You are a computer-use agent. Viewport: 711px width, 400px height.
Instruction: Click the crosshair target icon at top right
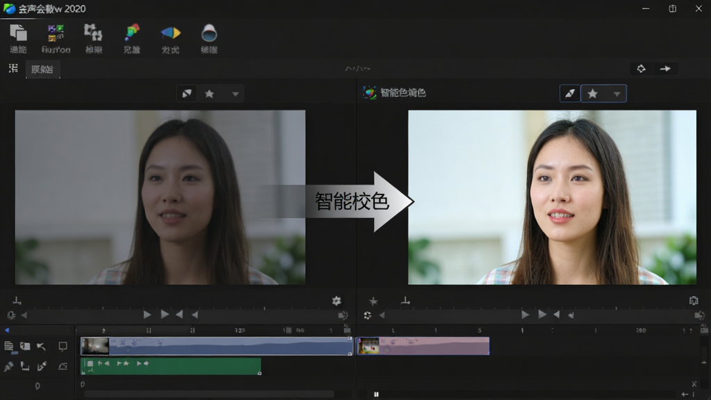pyautogui.click(x=641, y=69)
